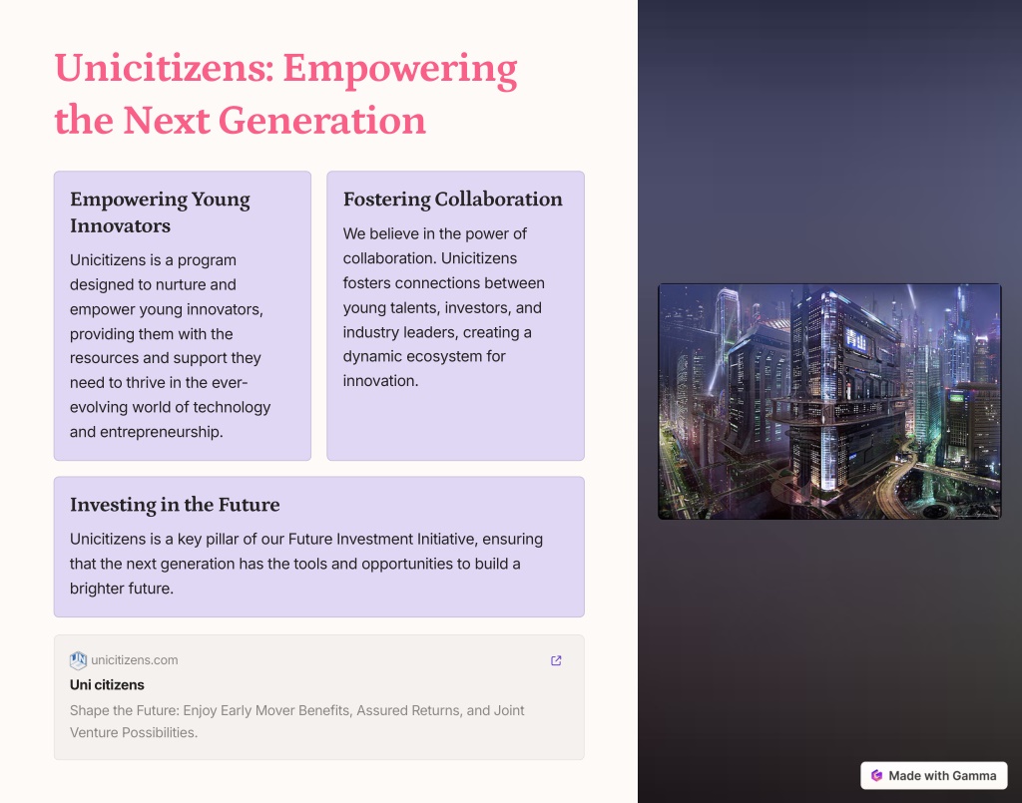Image resolution: width=1022 pixels, height=803 pixels.
Task: Click the Investing in the Future heading
Action: coord(175,505)
